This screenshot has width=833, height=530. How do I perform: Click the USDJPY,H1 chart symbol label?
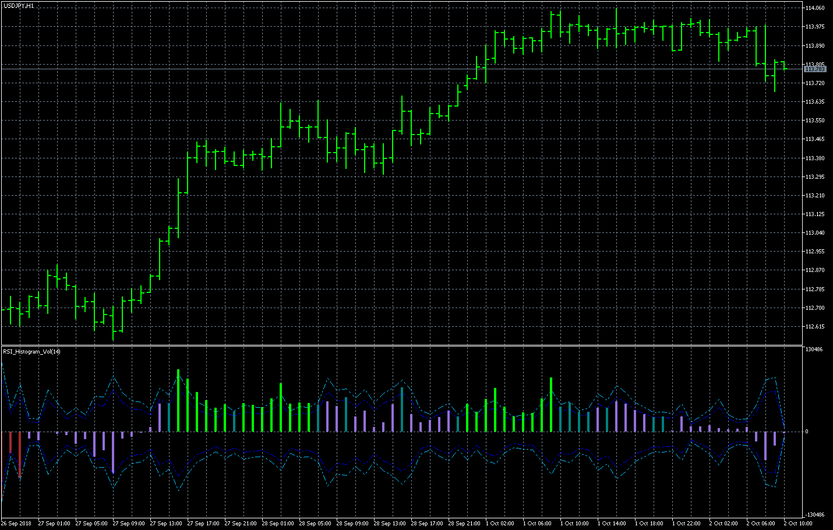(19, 5)
